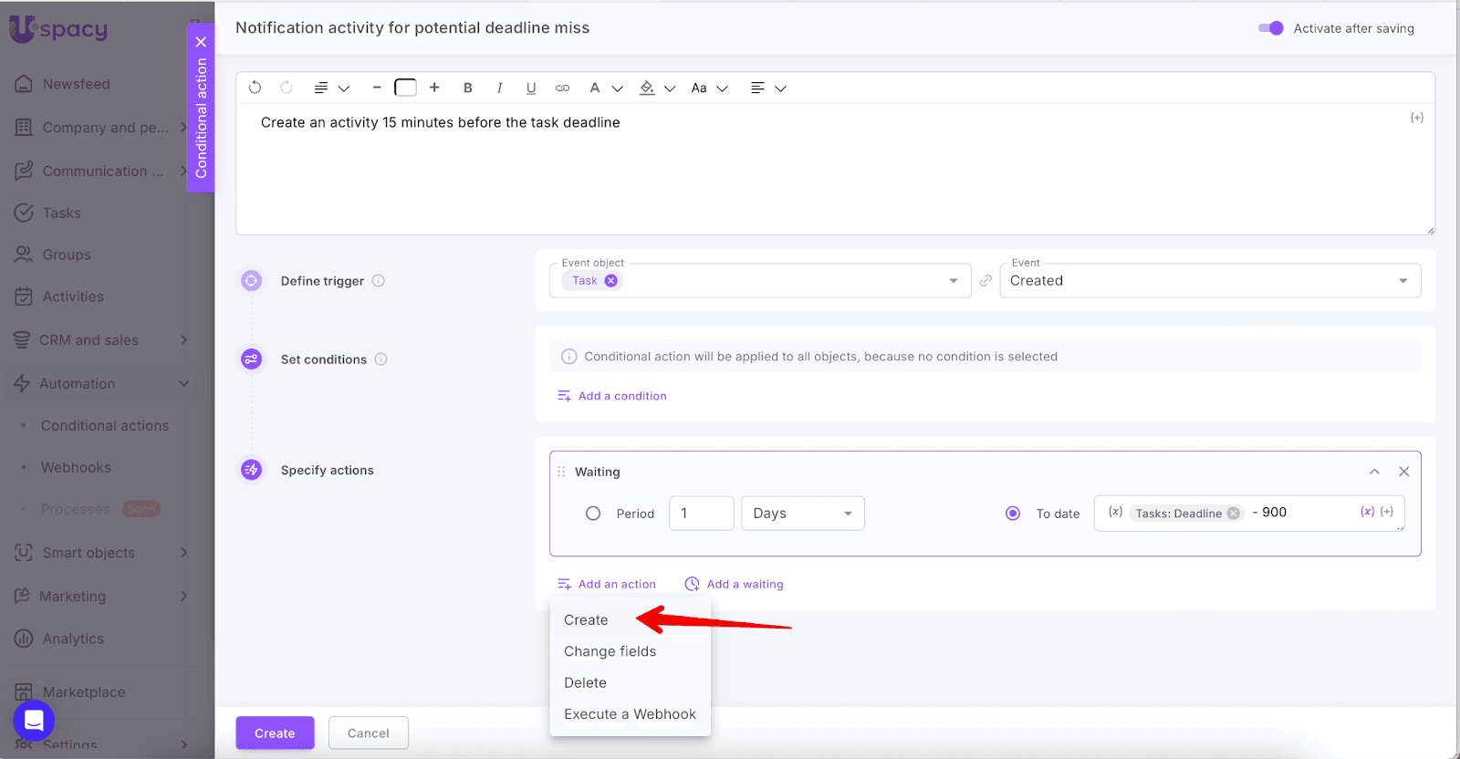
Task: Click the Period number input field
Action: click(x=701, y=514)
